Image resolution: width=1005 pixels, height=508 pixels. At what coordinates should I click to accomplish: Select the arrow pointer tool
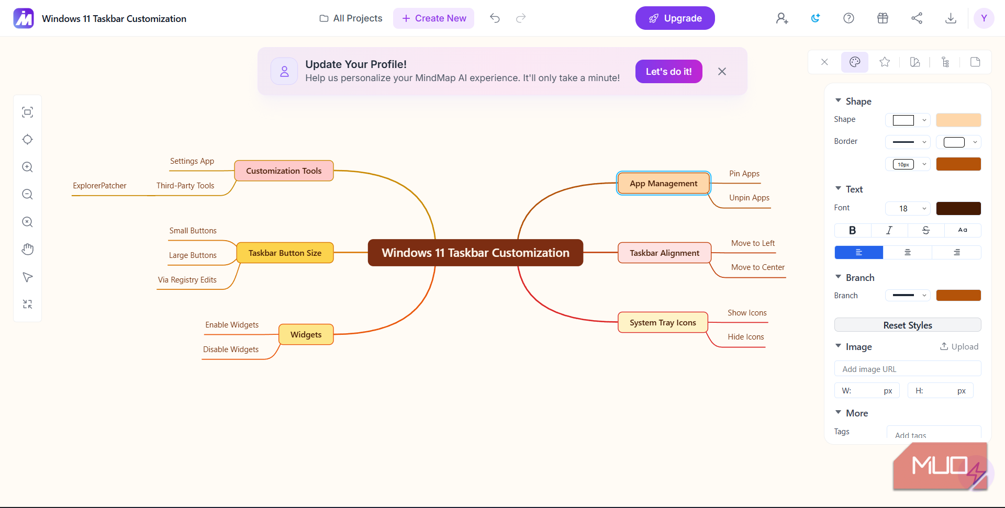click(28, 277)
